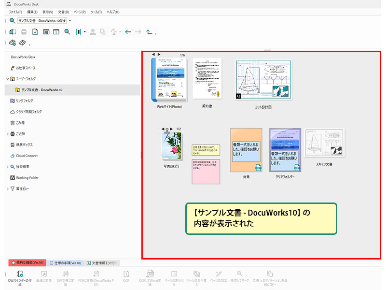Select DocuWorks Desk root tree item
This screenshot has height=290, width=386.
click(23, 57)
